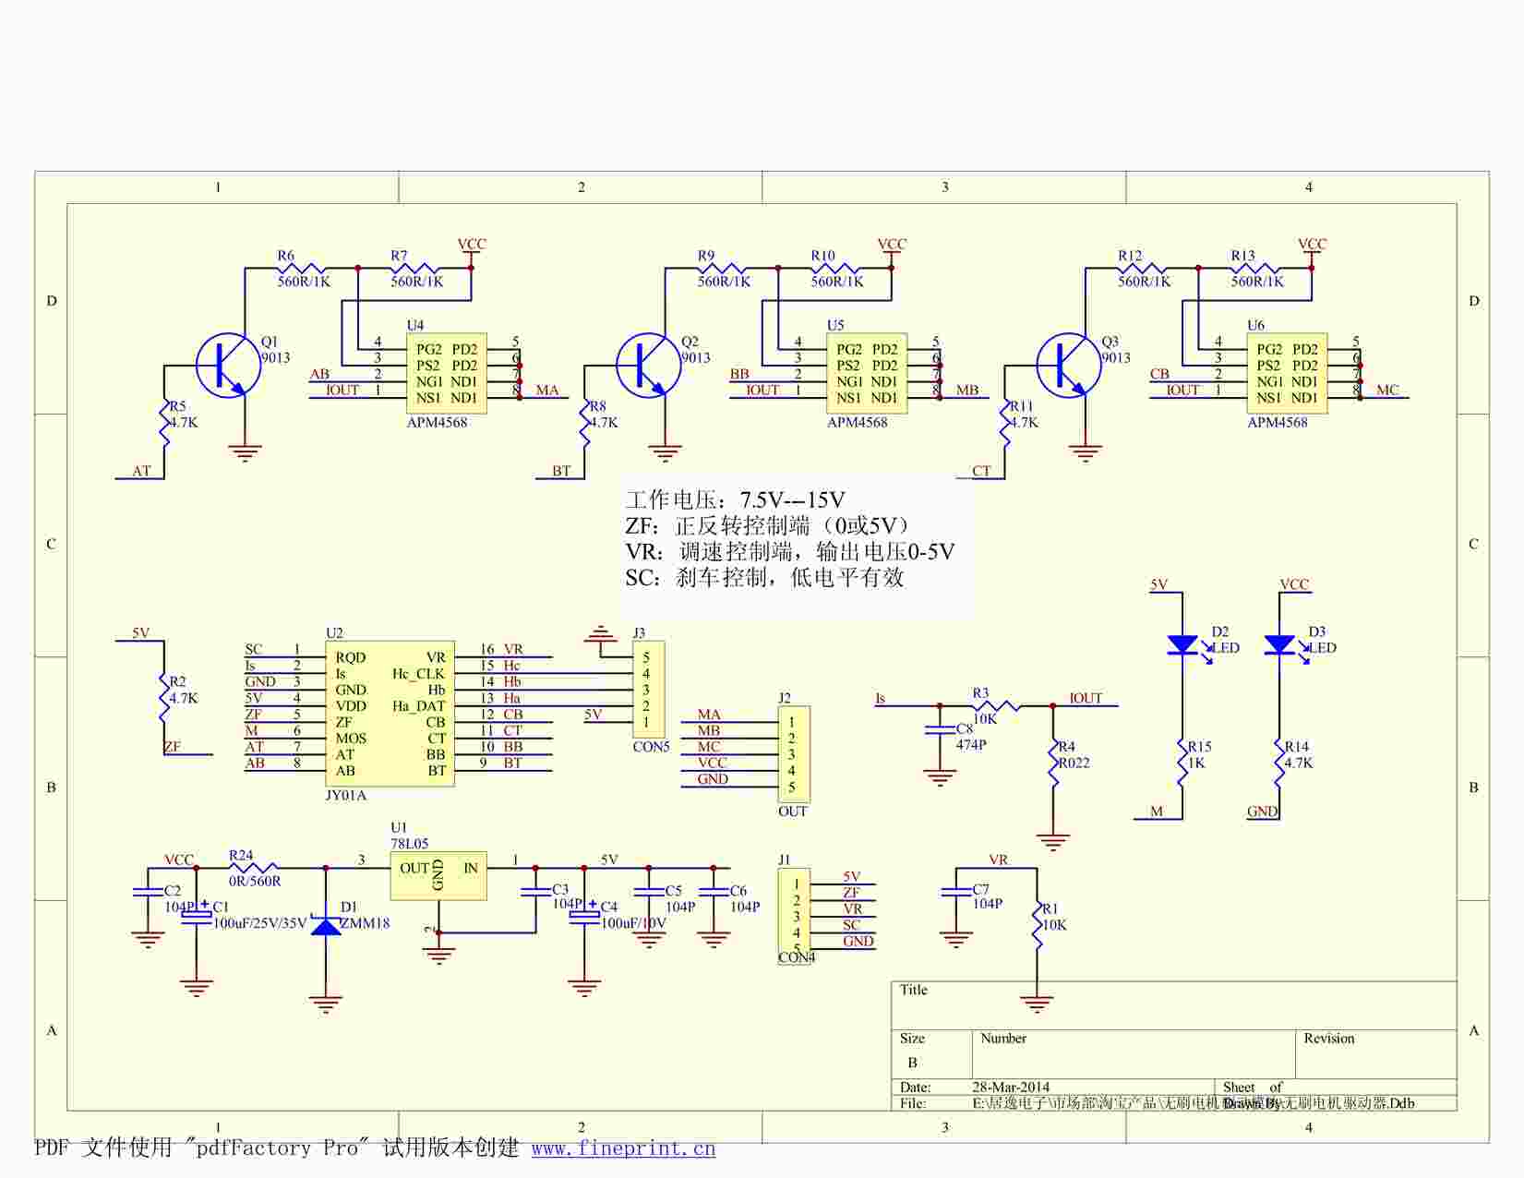Click the C8 474P capacitor
This screenshot has width=1524, height=1178.
940,730
